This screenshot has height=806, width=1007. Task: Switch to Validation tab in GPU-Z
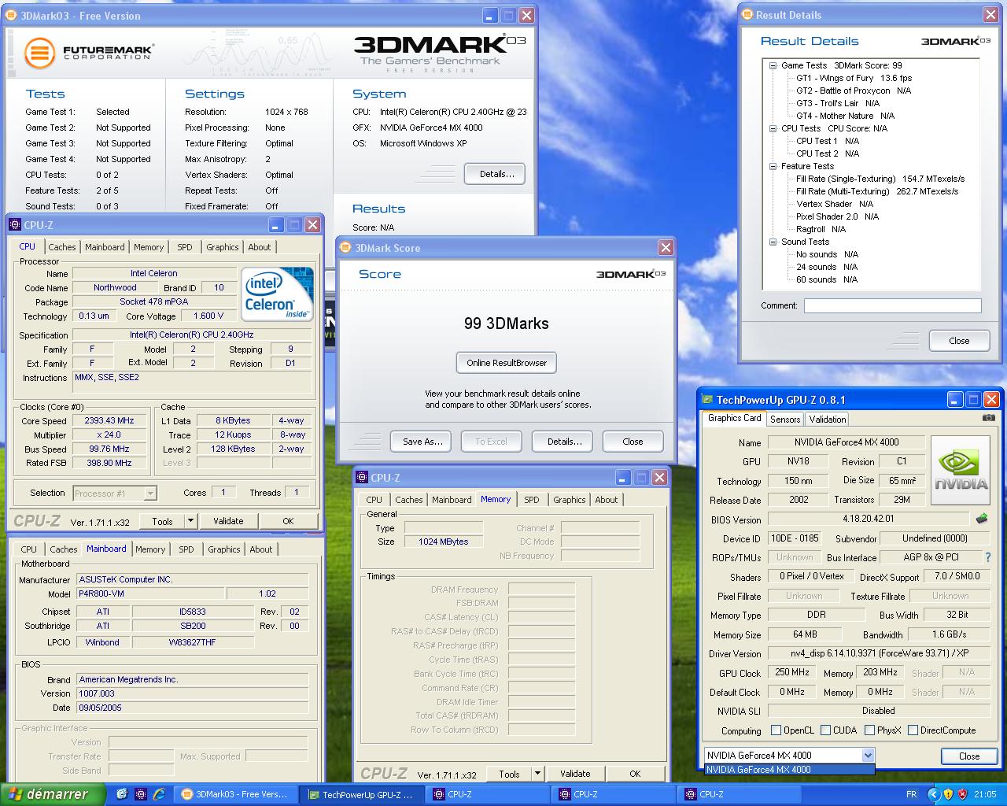click(828, 420)
